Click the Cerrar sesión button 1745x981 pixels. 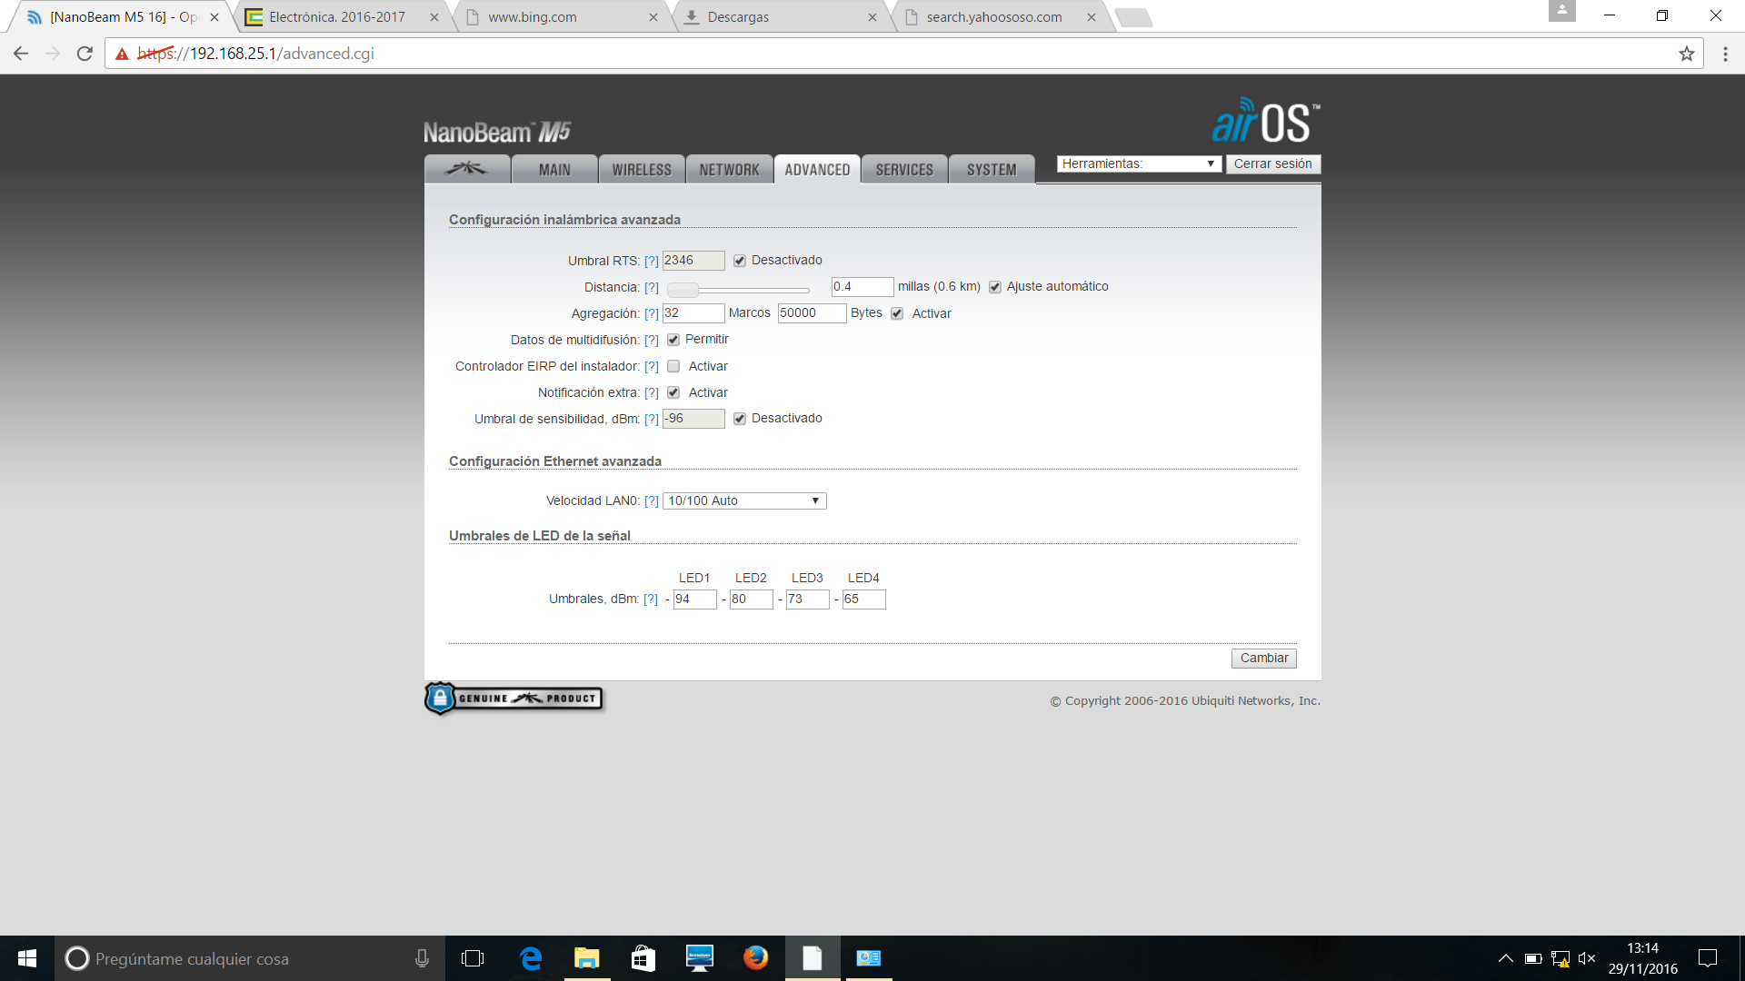(x=1272, y=163)
